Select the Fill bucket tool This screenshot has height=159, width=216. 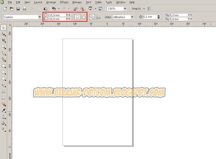(3, 123)
